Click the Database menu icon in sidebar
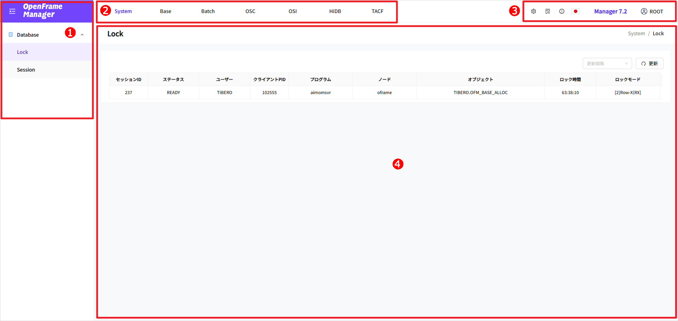This screenshot has width=678, height=321. coord(11,35)
